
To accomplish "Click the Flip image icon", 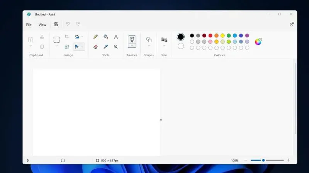I will coord(76,47).
